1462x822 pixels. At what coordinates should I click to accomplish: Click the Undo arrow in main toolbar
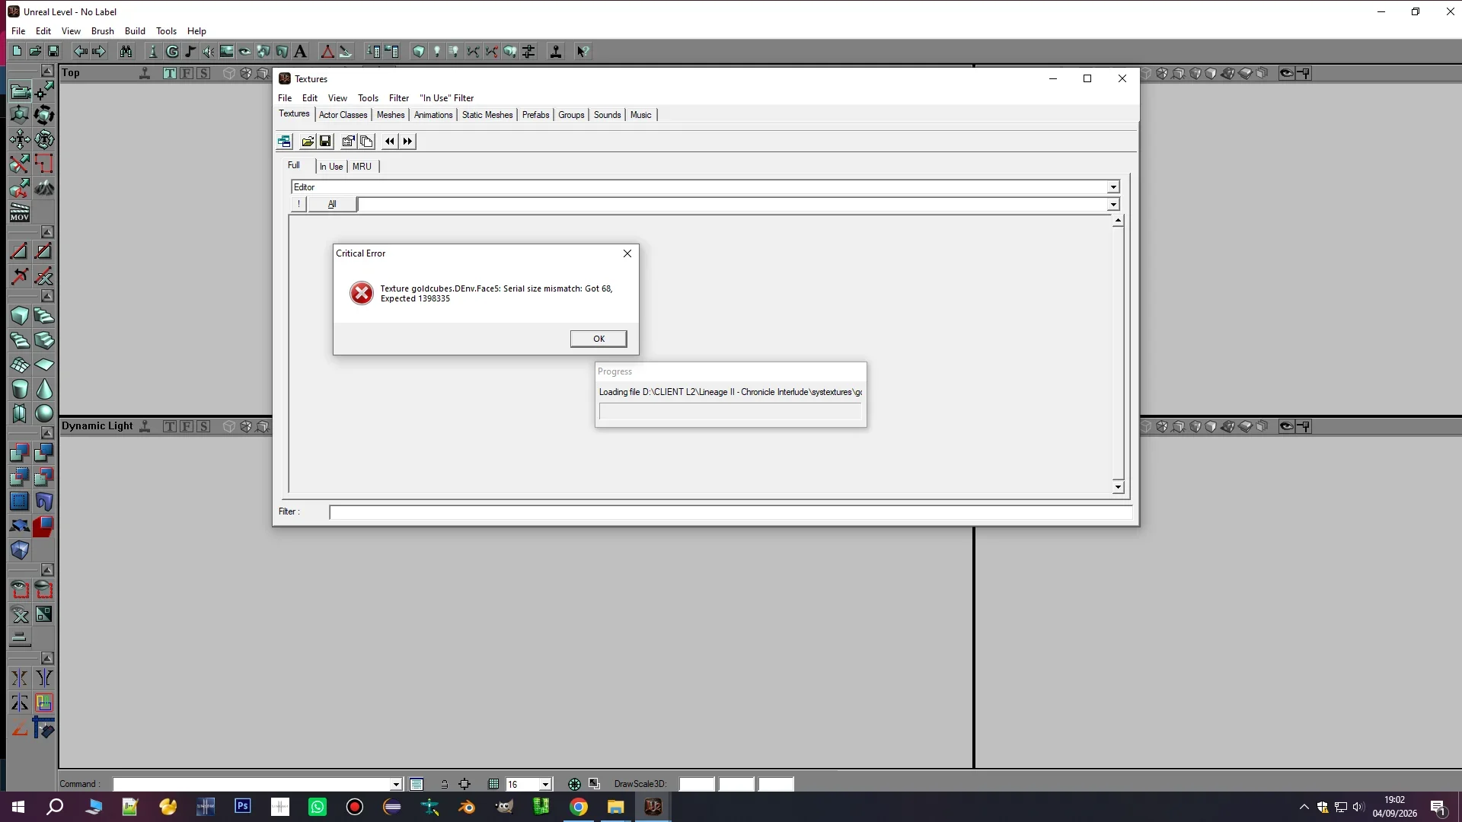tap(80, 51)
